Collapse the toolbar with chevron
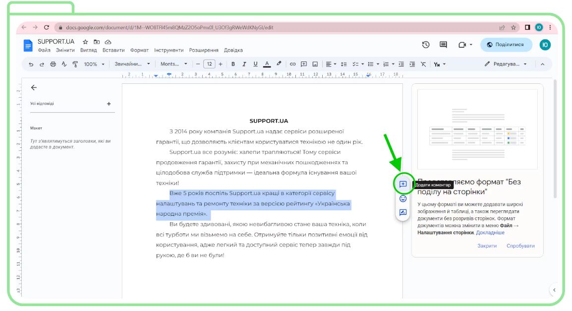Viewport: 572px width, 311px height. tap(542, 64)
